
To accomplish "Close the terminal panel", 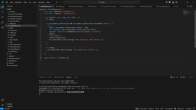I will tap(193, 77).
